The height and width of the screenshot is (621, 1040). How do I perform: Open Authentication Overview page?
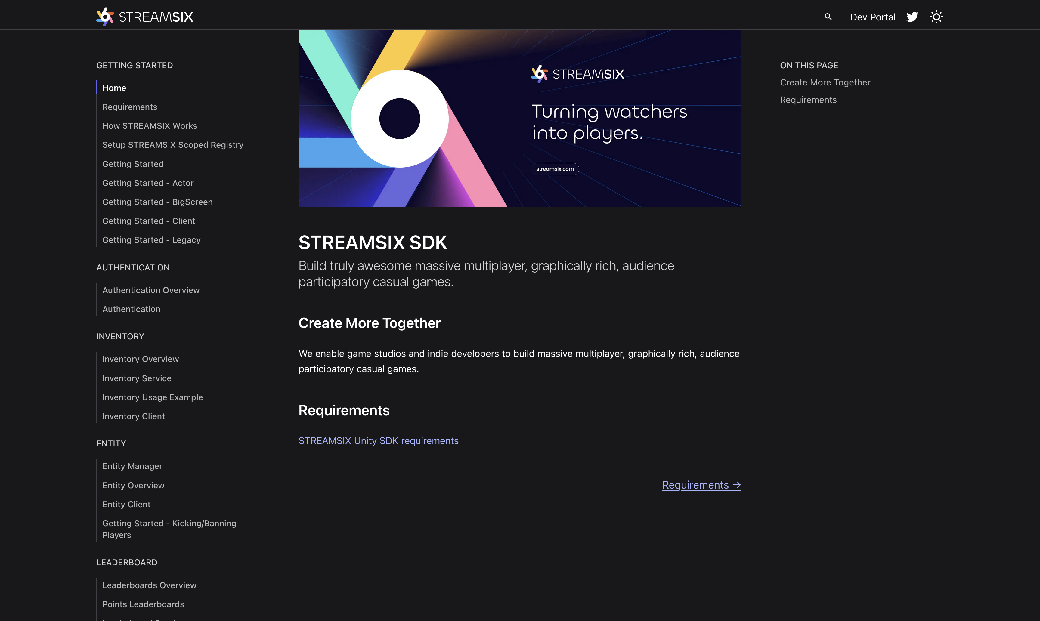pos(151,290)
